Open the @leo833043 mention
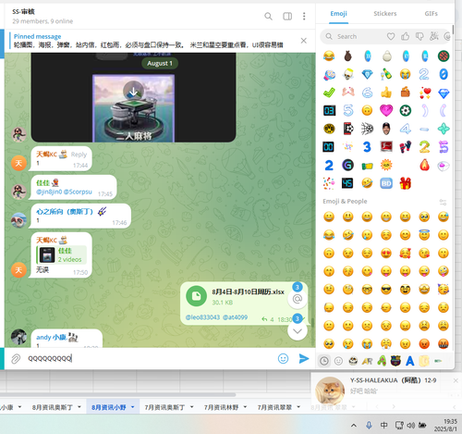 (202, 317)
